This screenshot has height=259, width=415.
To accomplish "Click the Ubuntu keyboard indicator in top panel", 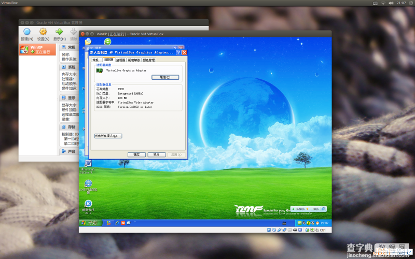I will [375, 3].
